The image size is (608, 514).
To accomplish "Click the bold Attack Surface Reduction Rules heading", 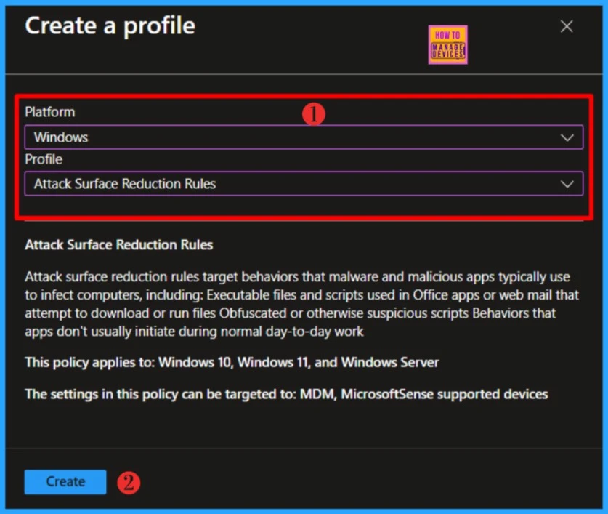I will 118,245.
